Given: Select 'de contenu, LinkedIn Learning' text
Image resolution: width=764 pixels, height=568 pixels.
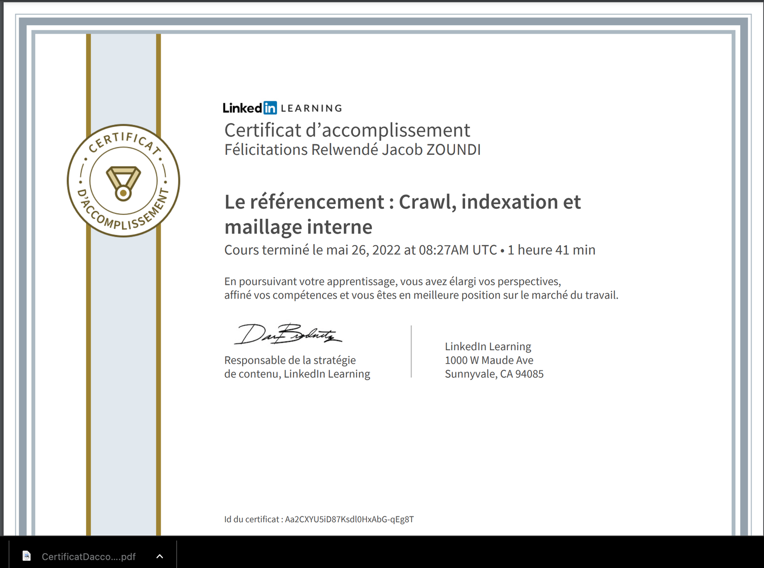Looking at the screenshot, I should click(x=297, y=374).
